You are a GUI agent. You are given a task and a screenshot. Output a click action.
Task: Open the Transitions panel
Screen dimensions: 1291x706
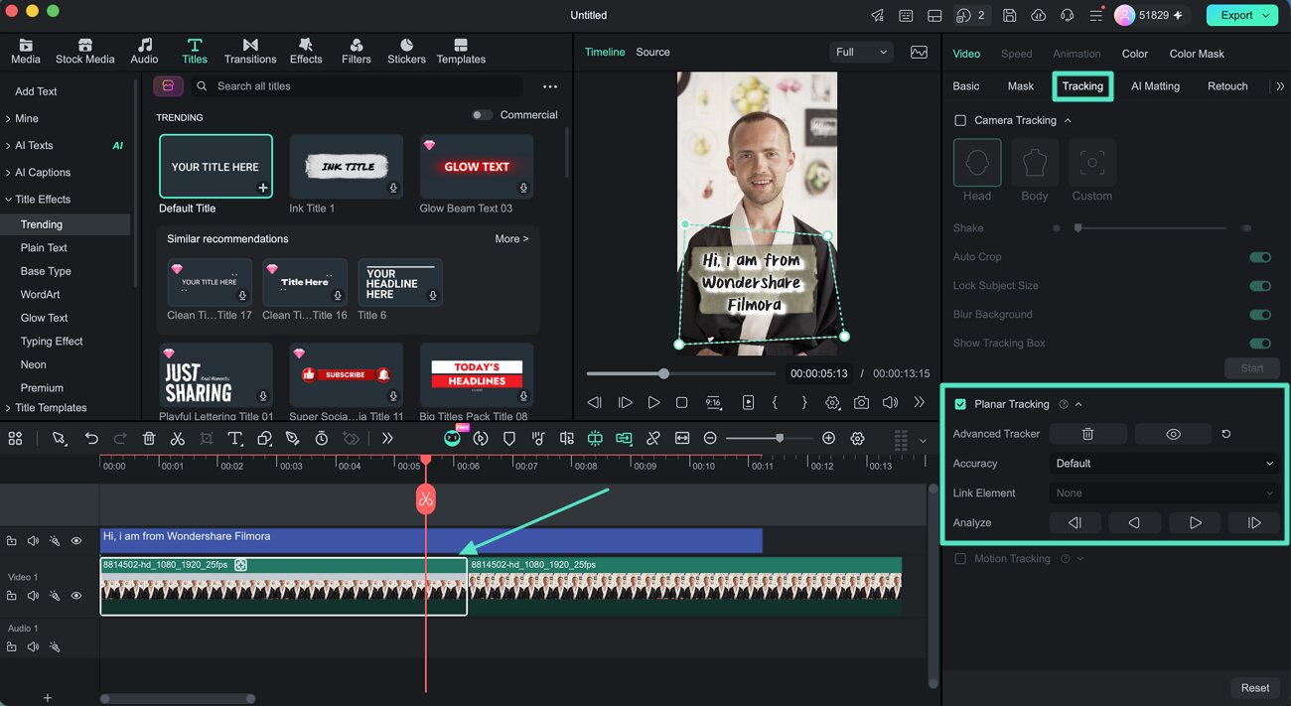pos(250,52)
